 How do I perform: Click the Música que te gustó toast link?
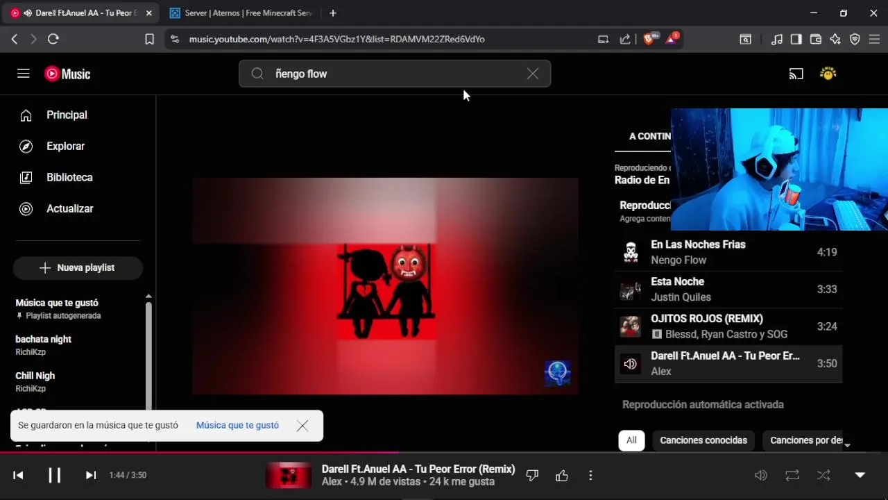[237, 425]
